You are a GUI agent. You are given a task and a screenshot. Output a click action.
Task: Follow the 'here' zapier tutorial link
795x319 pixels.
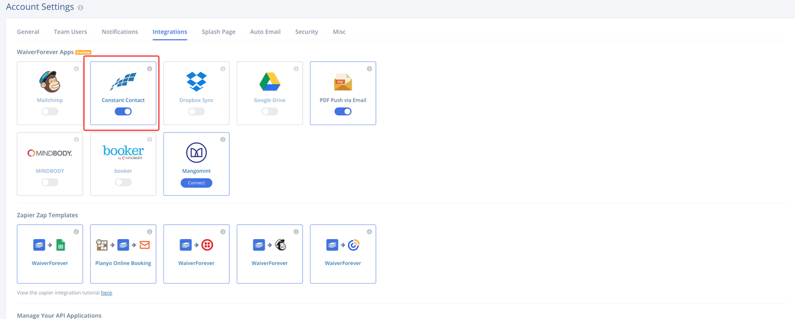(106, 292)
